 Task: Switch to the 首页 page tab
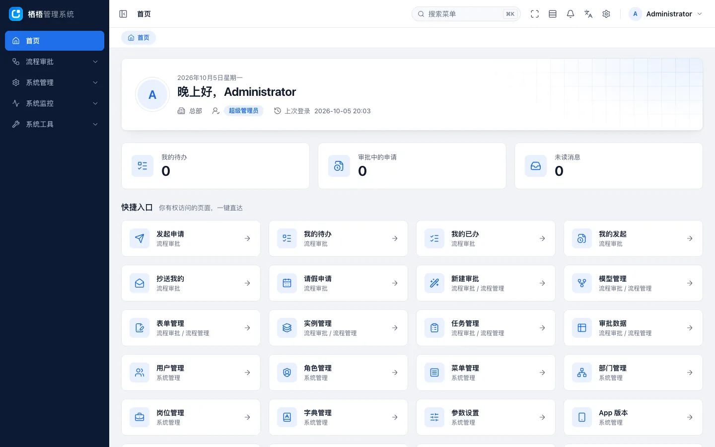(139, 38)
